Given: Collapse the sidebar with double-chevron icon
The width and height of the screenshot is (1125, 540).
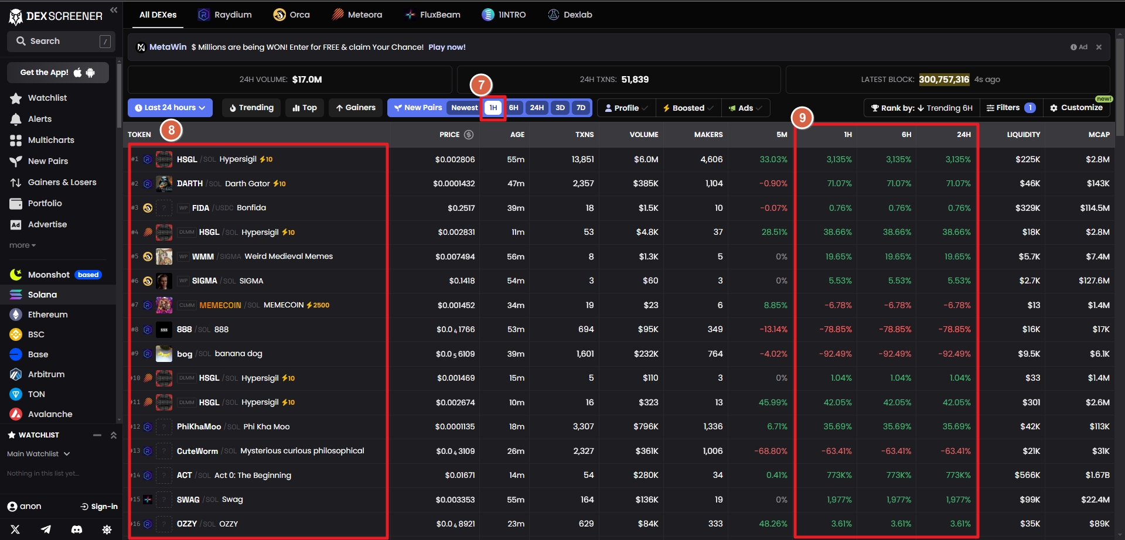Looking at the screenshot, I should click(114, 10).
